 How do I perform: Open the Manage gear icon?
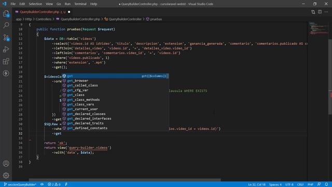pyautogui.click(x=6, y=176)
